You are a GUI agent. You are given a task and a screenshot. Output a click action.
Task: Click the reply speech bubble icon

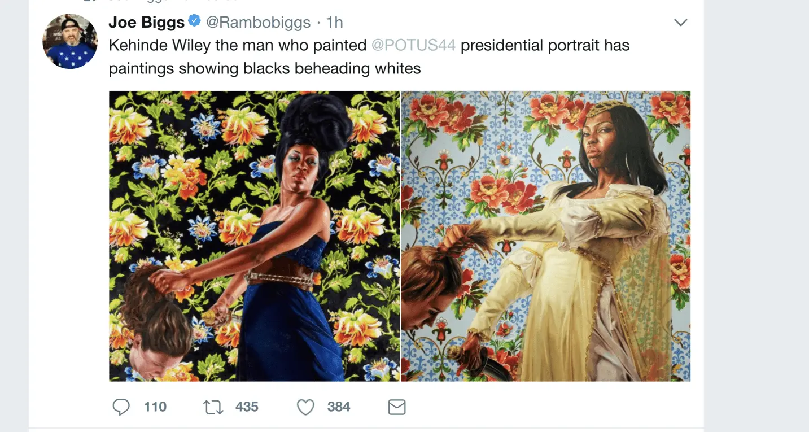tap(121, 407)
